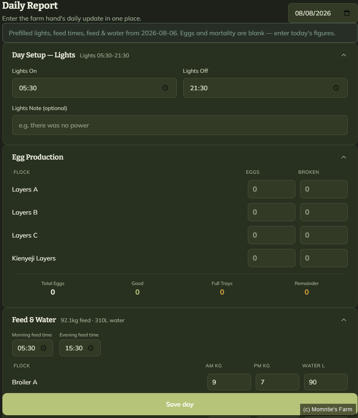This screenshot has width=358, height=418.
Task: Select the Broken field for Layers A
Action: tap(324, 189)
